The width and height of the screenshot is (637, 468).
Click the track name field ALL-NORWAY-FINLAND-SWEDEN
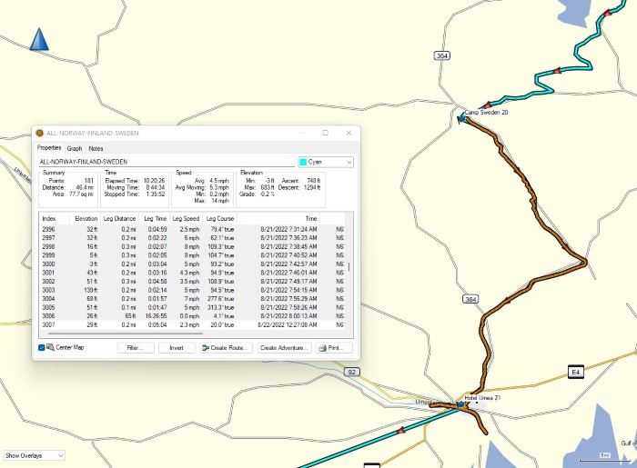pos(167,162)
